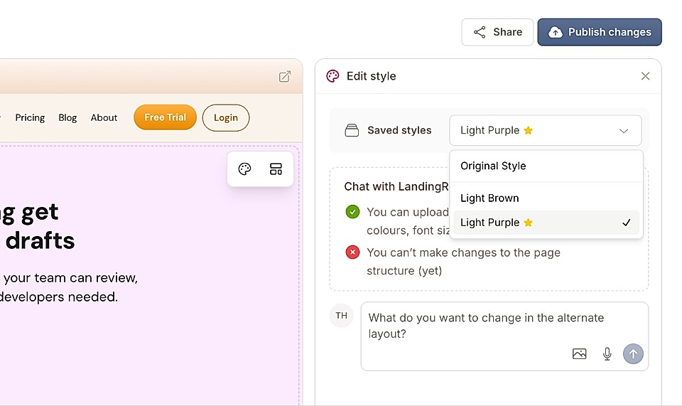The image size is (682, 406).
Task: Open the Saved styles dropdown
Action: click(x=545, y=130)
